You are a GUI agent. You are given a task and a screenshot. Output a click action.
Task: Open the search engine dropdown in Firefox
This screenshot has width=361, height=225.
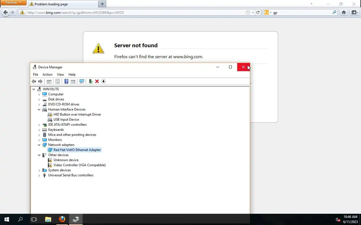(x=267, y=12)
